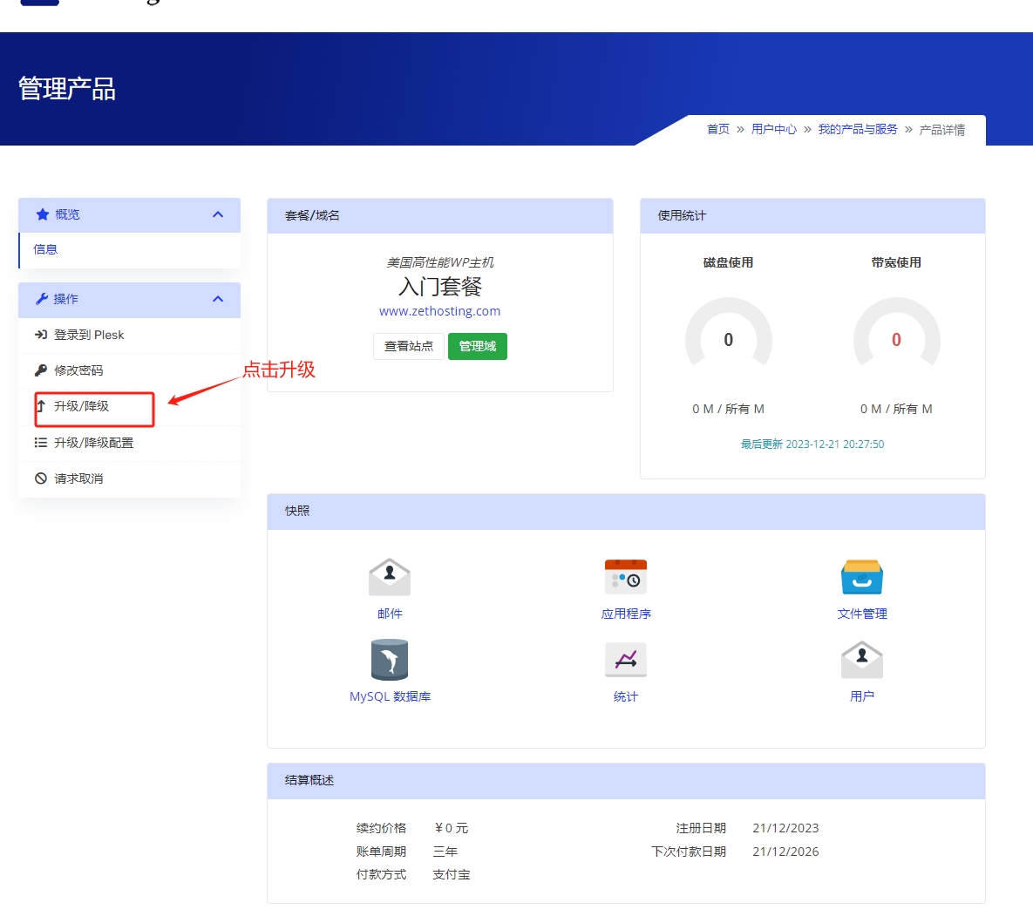
Task: Choose 升级/降级 menu entry
Action: click(x=130, y=406)
